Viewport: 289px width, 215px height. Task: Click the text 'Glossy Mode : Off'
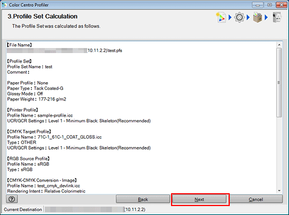pos(25,94)
